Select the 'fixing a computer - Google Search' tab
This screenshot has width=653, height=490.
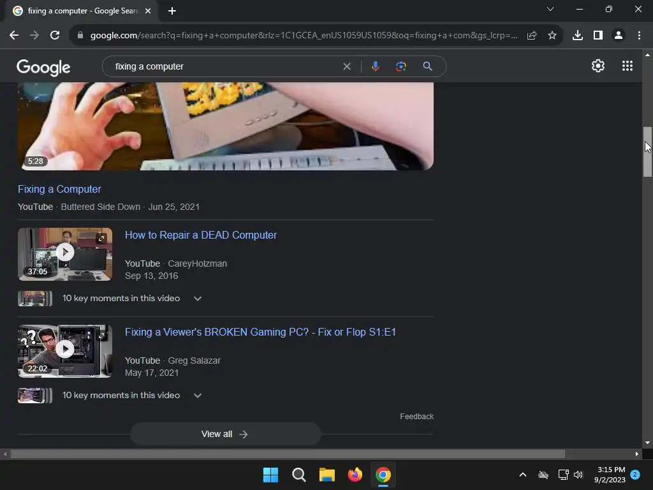pyautogui.click(x=82, y=11)
